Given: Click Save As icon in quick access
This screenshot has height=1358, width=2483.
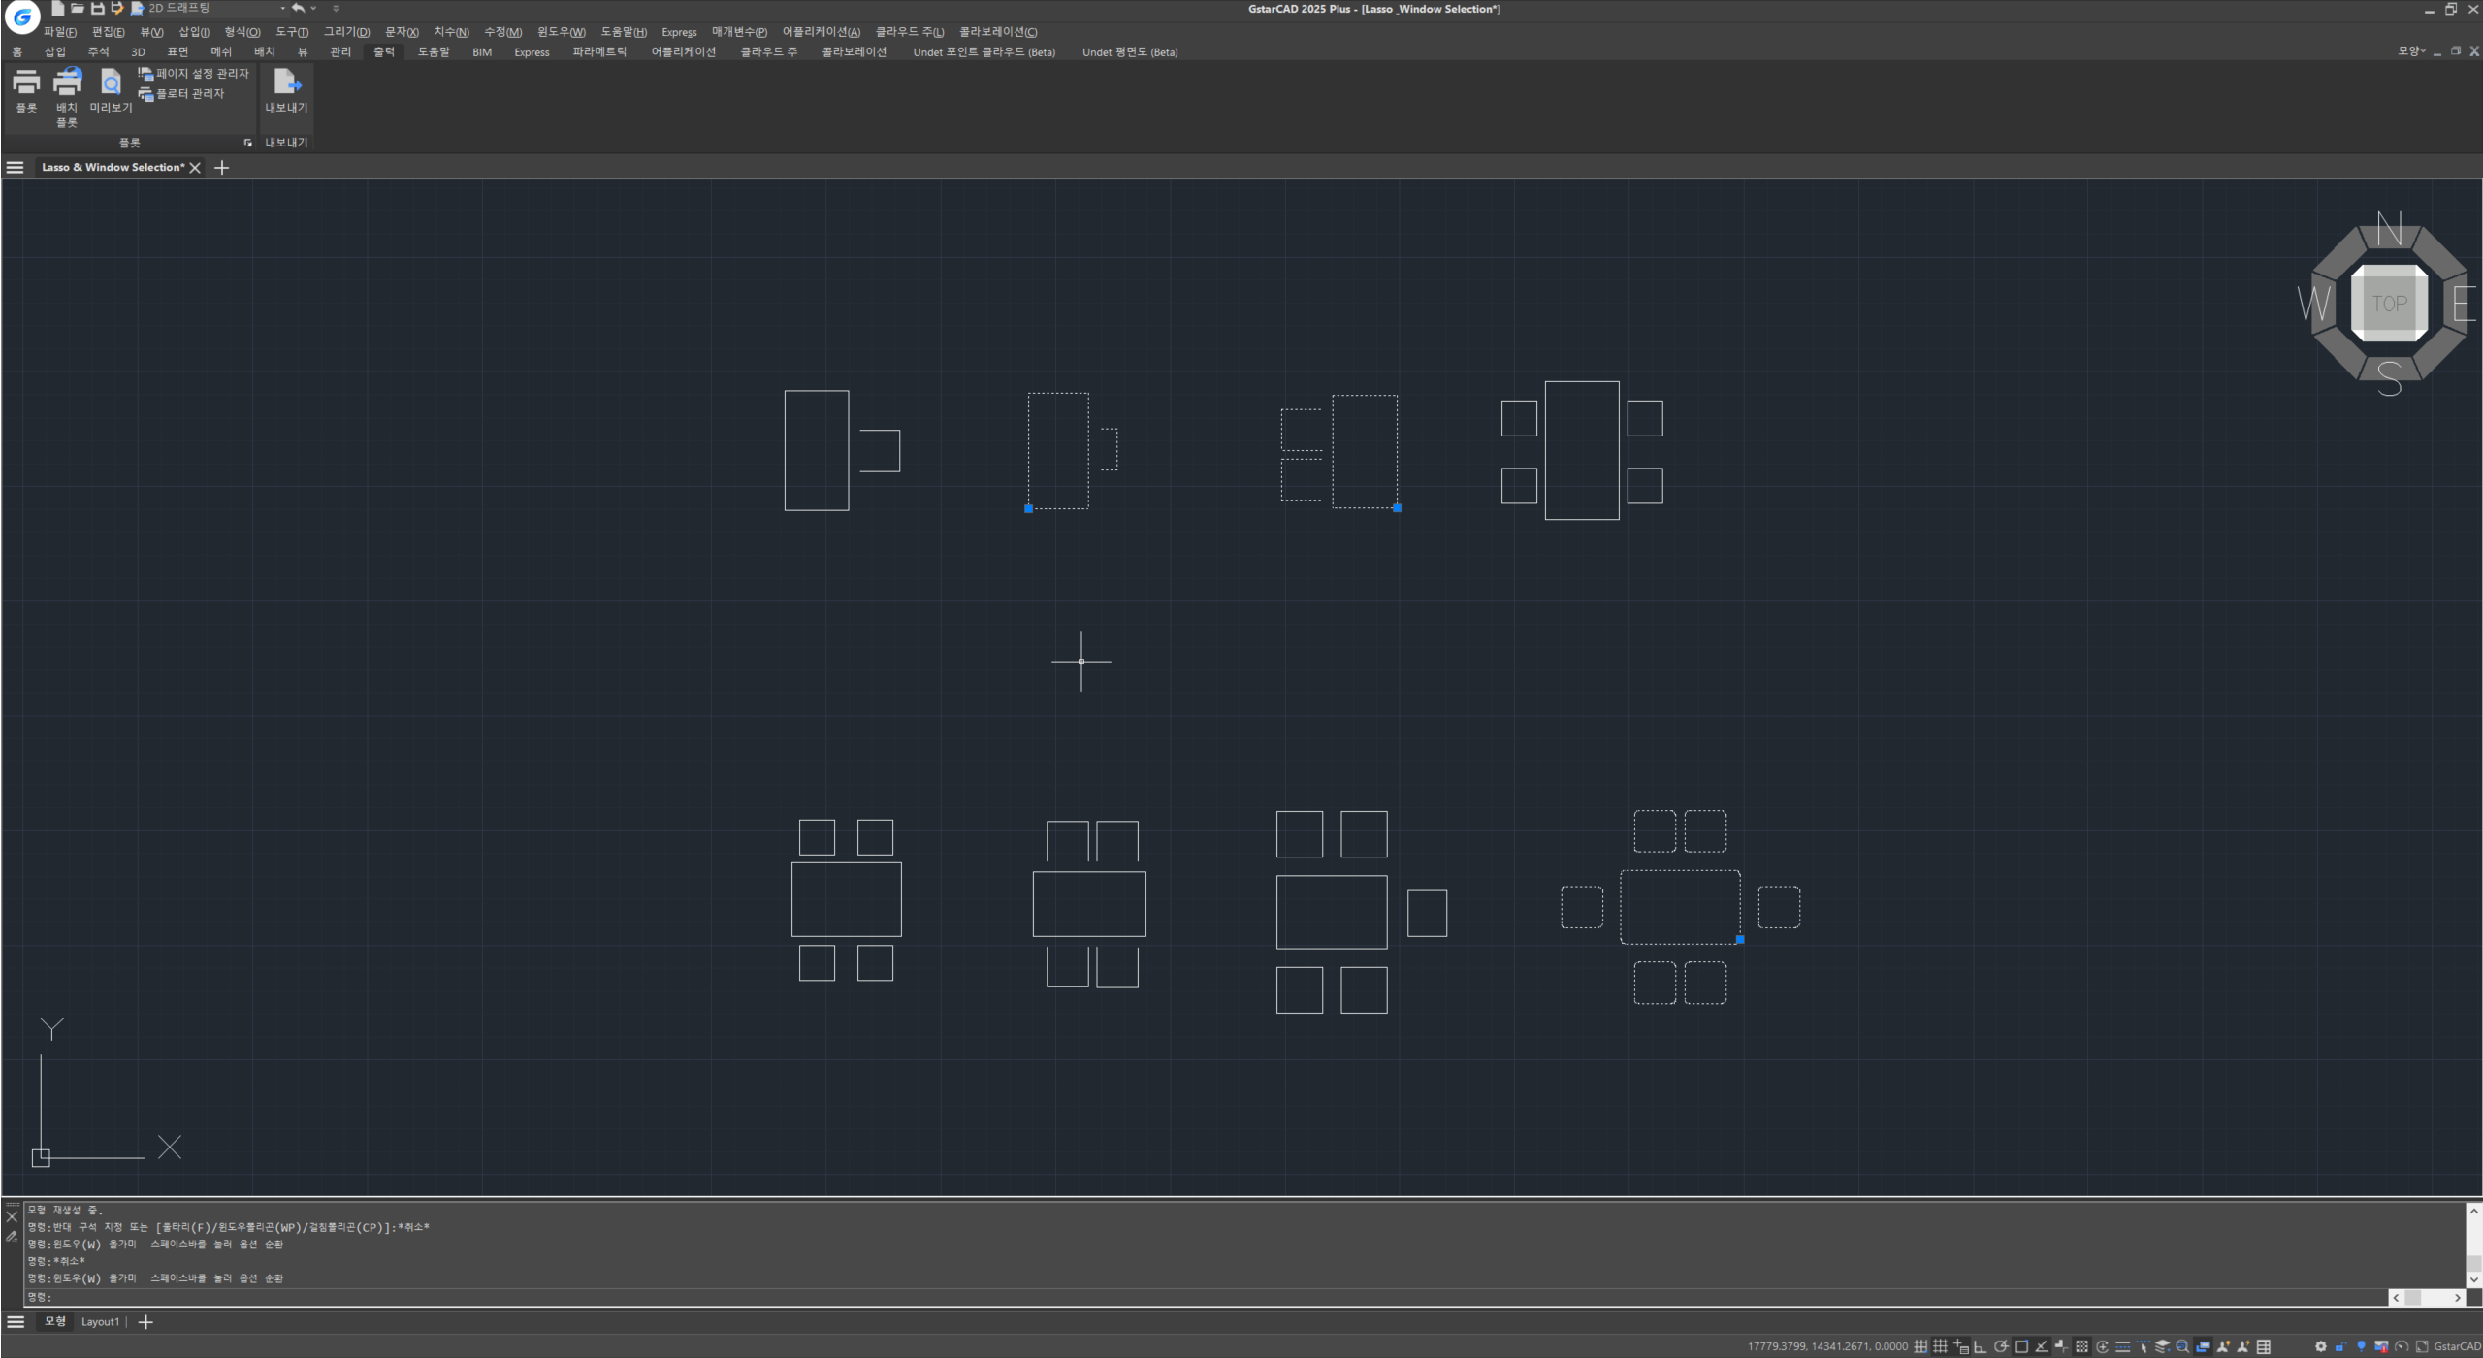Looking at the screenshot, I should [117, 8].
